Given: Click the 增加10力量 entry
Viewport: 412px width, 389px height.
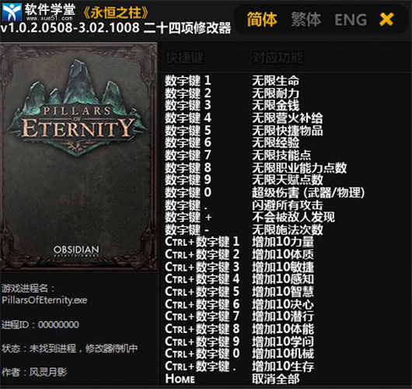Looking at the screenshot, I should pyautogui.click(x=283, y=241).
